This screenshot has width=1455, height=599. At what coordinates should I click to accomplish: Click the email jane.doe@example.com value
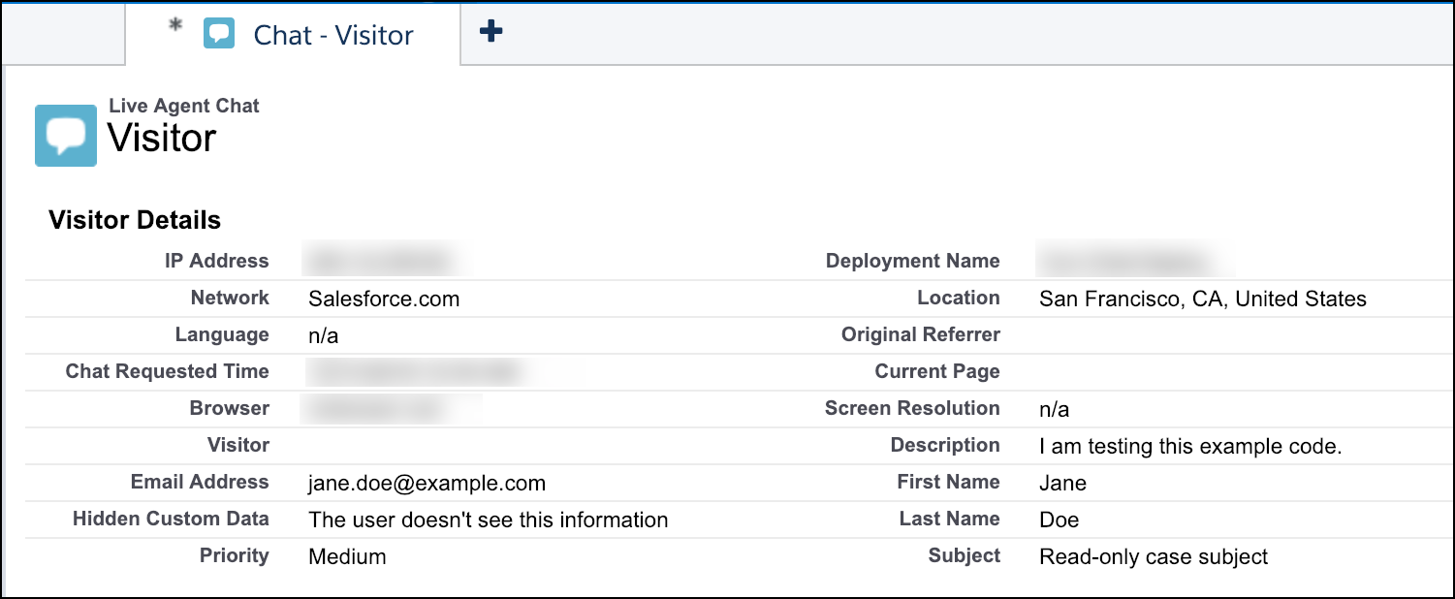(x=427, y=483)
